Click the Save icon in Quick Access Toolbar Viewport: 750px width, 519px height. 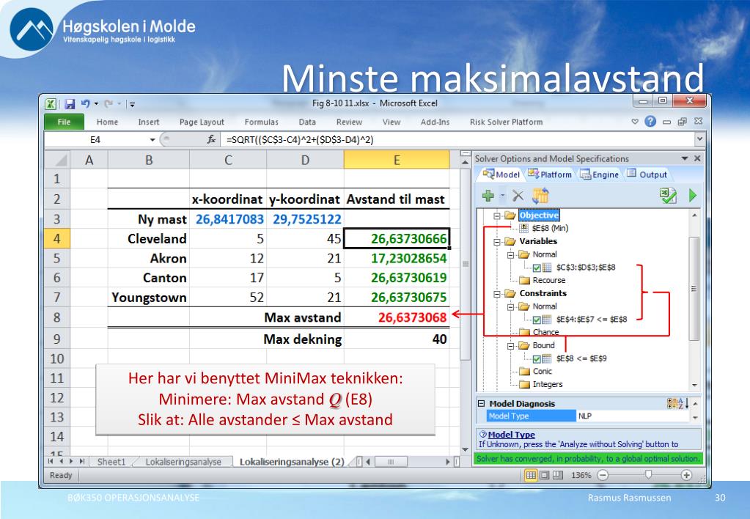pos(70,104)
